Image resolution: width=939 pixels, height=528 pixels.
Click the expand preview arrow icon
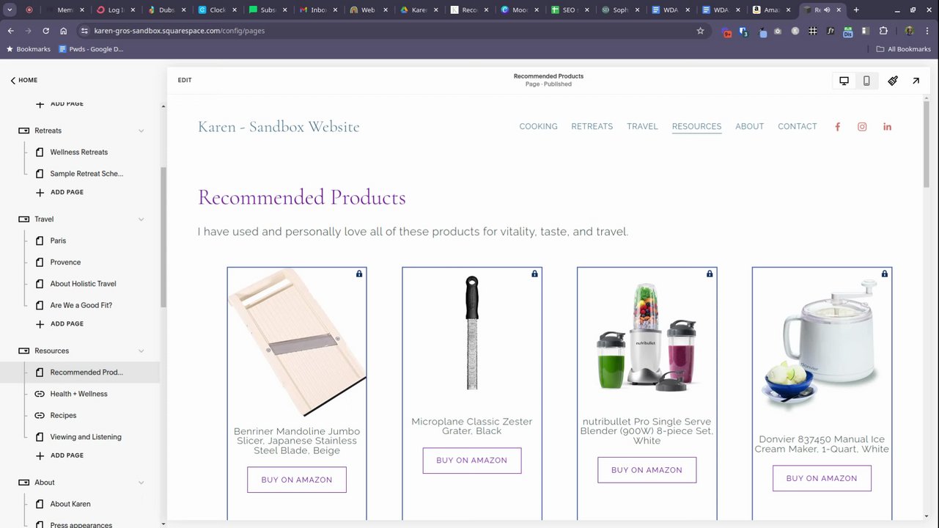click(x=916, y=81)
